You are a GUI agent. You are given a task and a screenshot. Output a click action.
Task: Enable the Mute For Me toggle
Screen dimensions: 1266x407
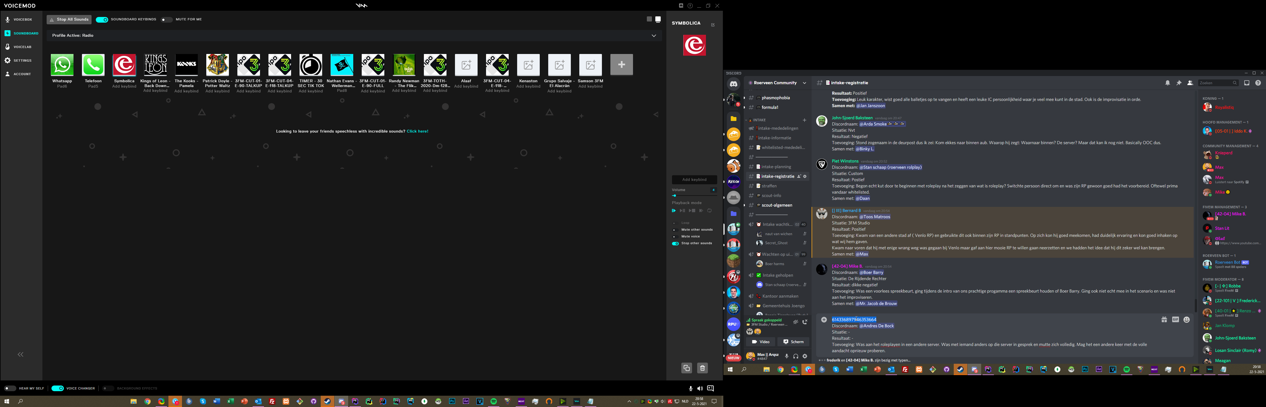point(166,20)
